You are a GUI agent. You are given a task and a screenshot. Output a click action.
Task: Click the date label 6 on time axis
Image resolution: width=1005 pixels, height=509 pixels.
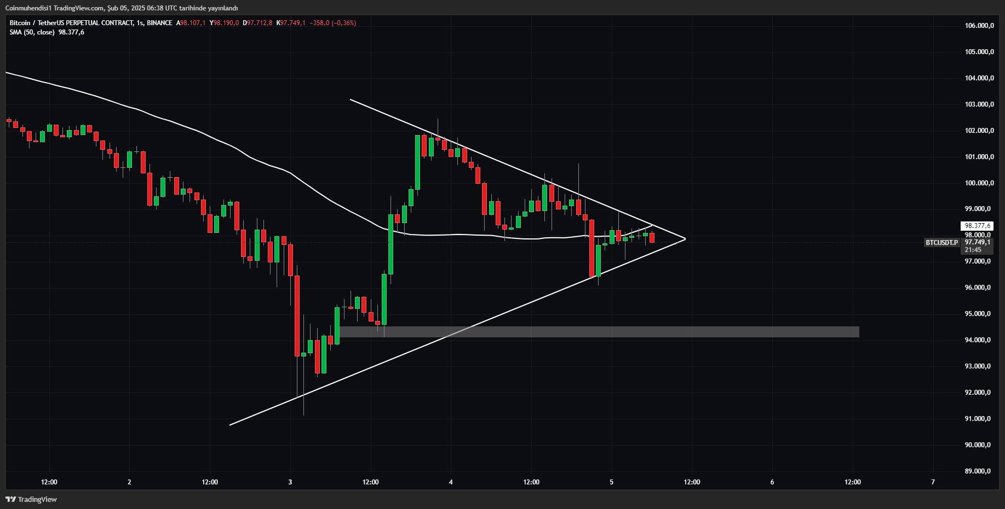tap(772, 482)
